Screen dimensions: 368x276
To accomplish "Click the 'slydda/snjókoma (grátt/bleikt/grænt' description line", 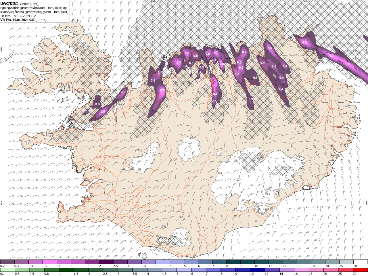I will (x=34, y=12).
